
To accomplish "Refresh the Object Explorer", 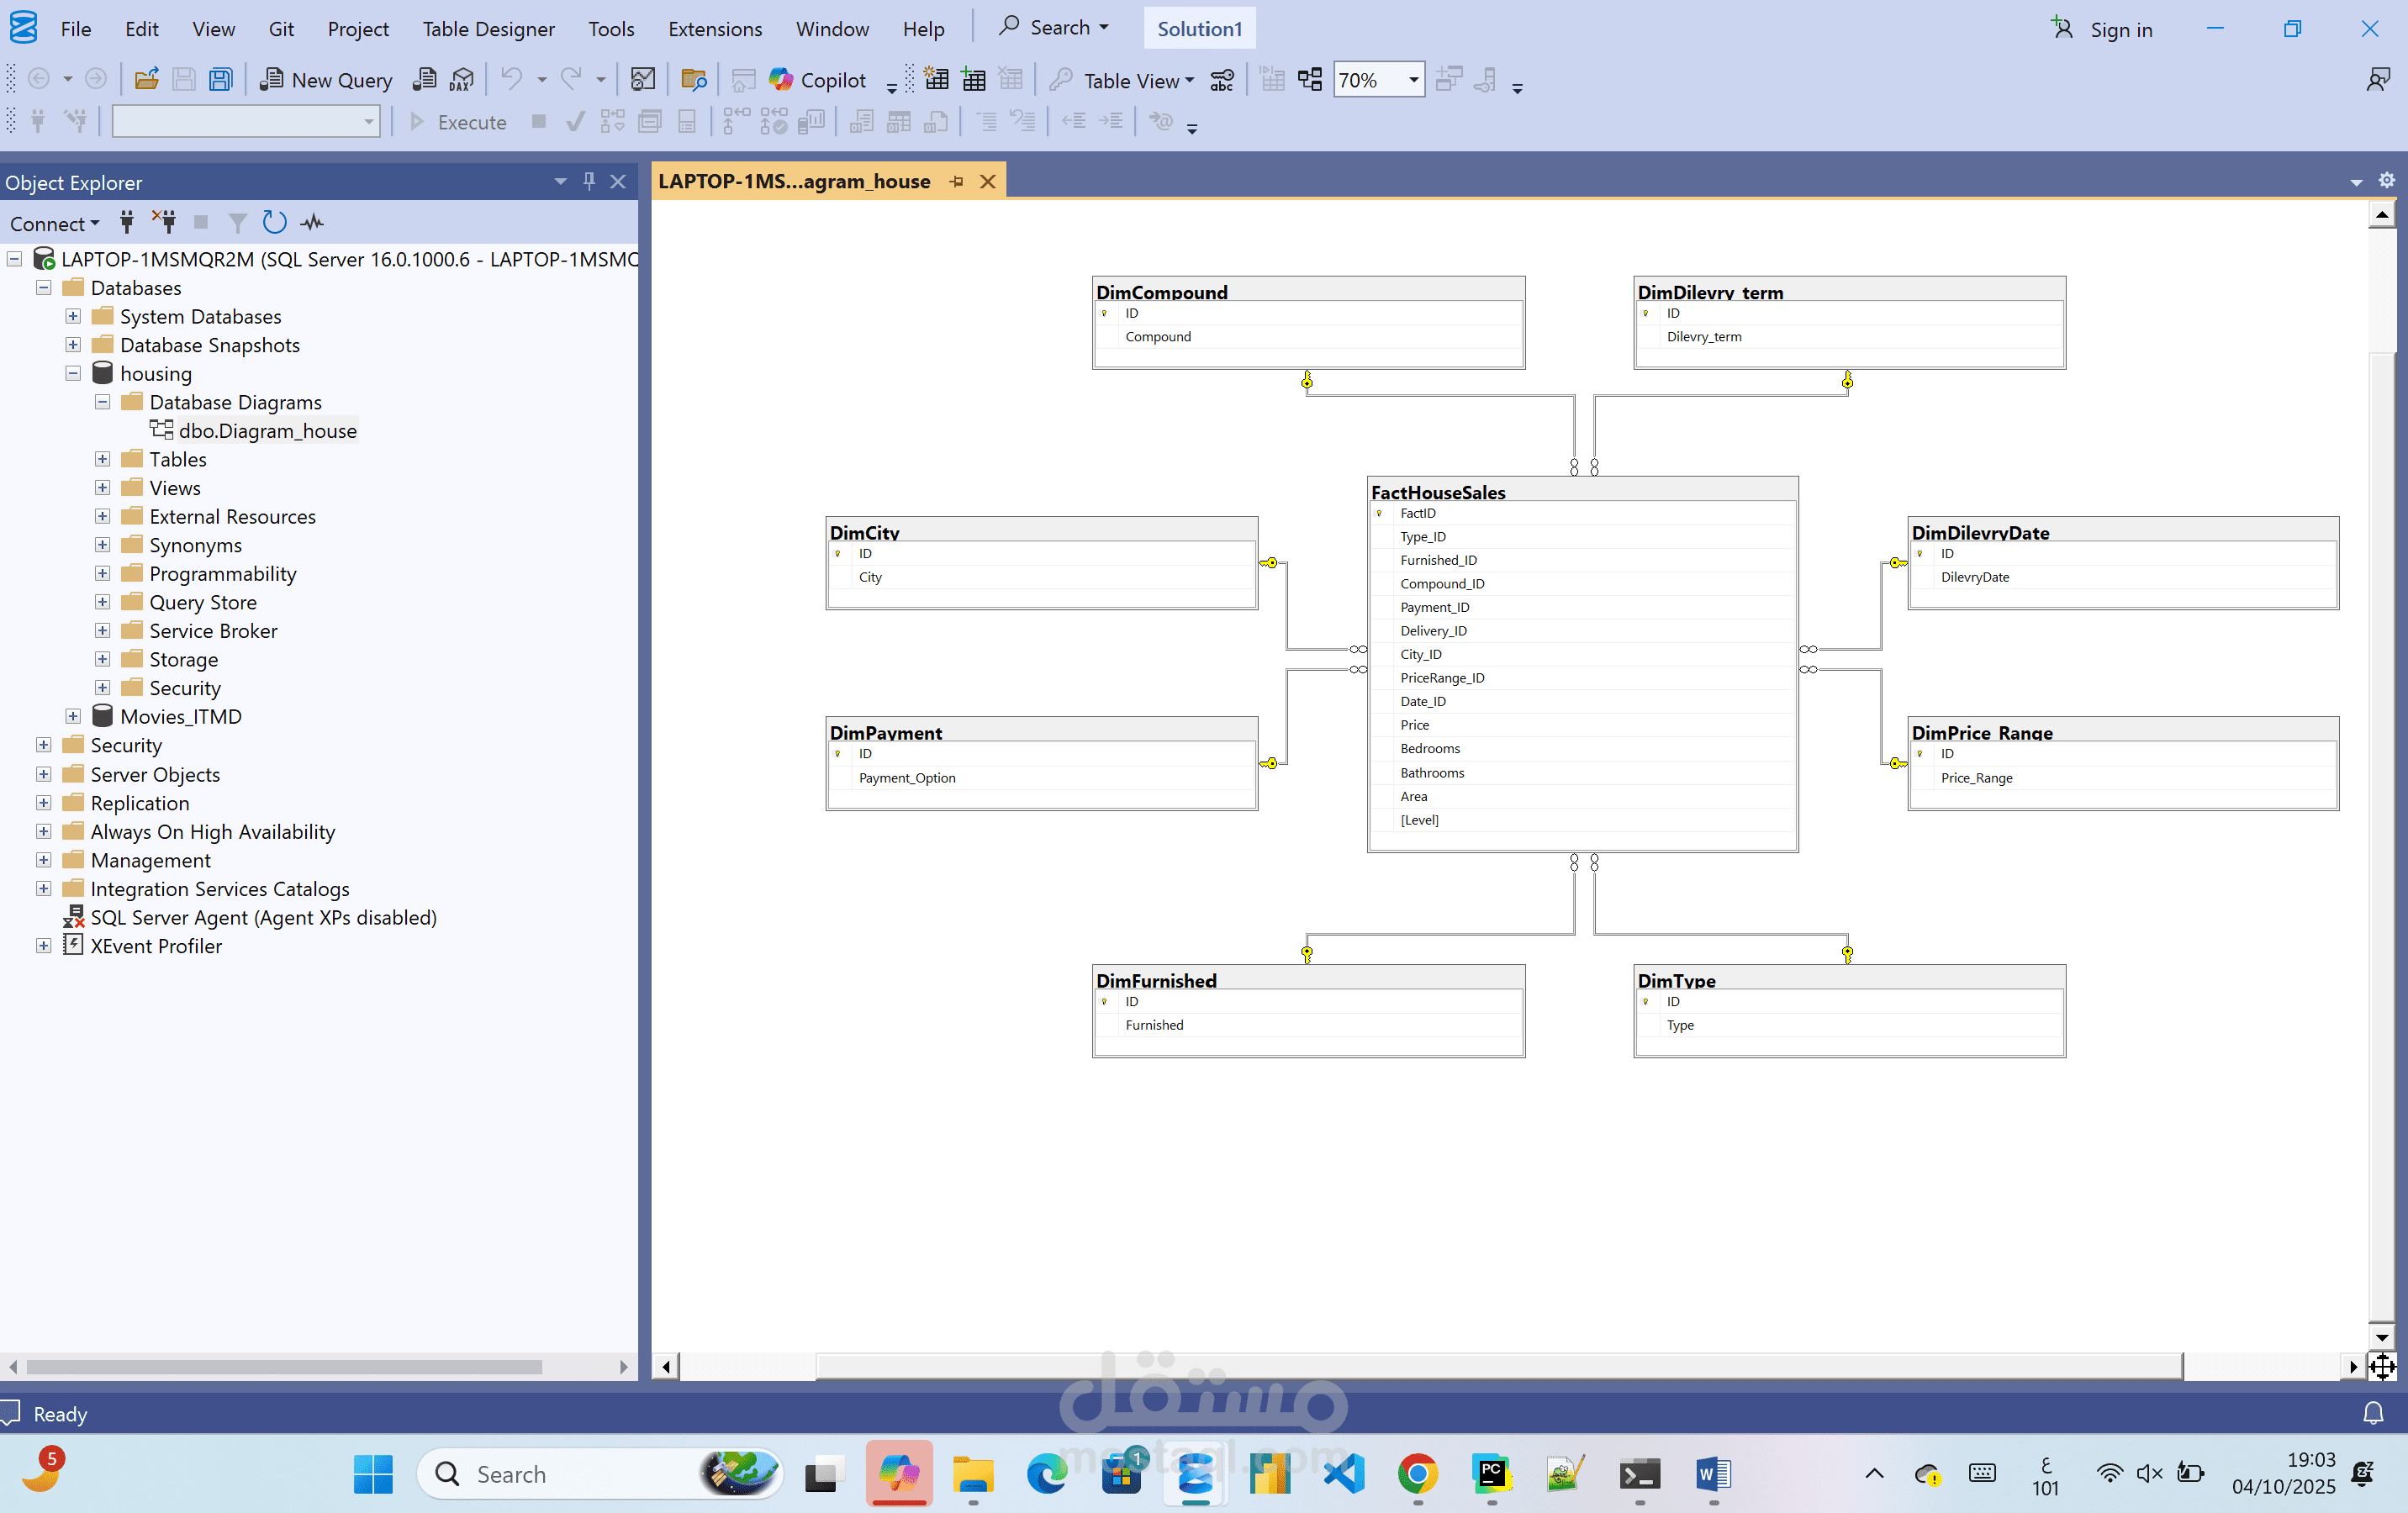I will pos(275,222).
